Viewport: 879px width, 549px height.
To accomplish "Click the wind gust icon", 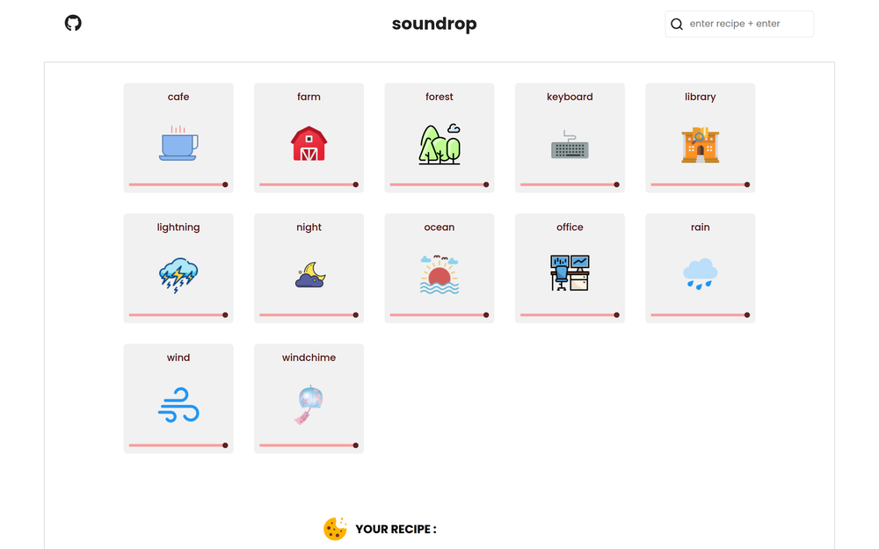I will [x=178, y=404].
